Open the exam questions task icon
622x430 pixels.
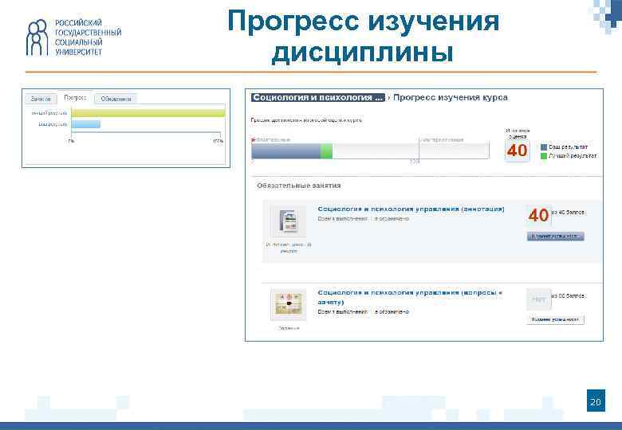(289, 304)
